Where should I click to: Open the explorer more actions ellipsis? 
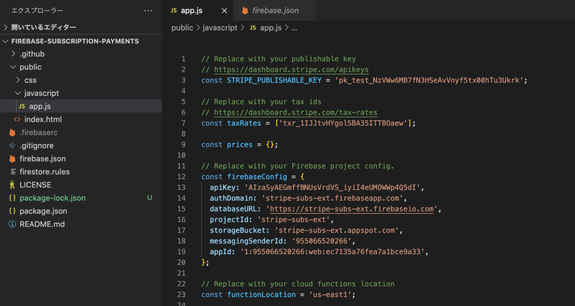click(149, 10)
